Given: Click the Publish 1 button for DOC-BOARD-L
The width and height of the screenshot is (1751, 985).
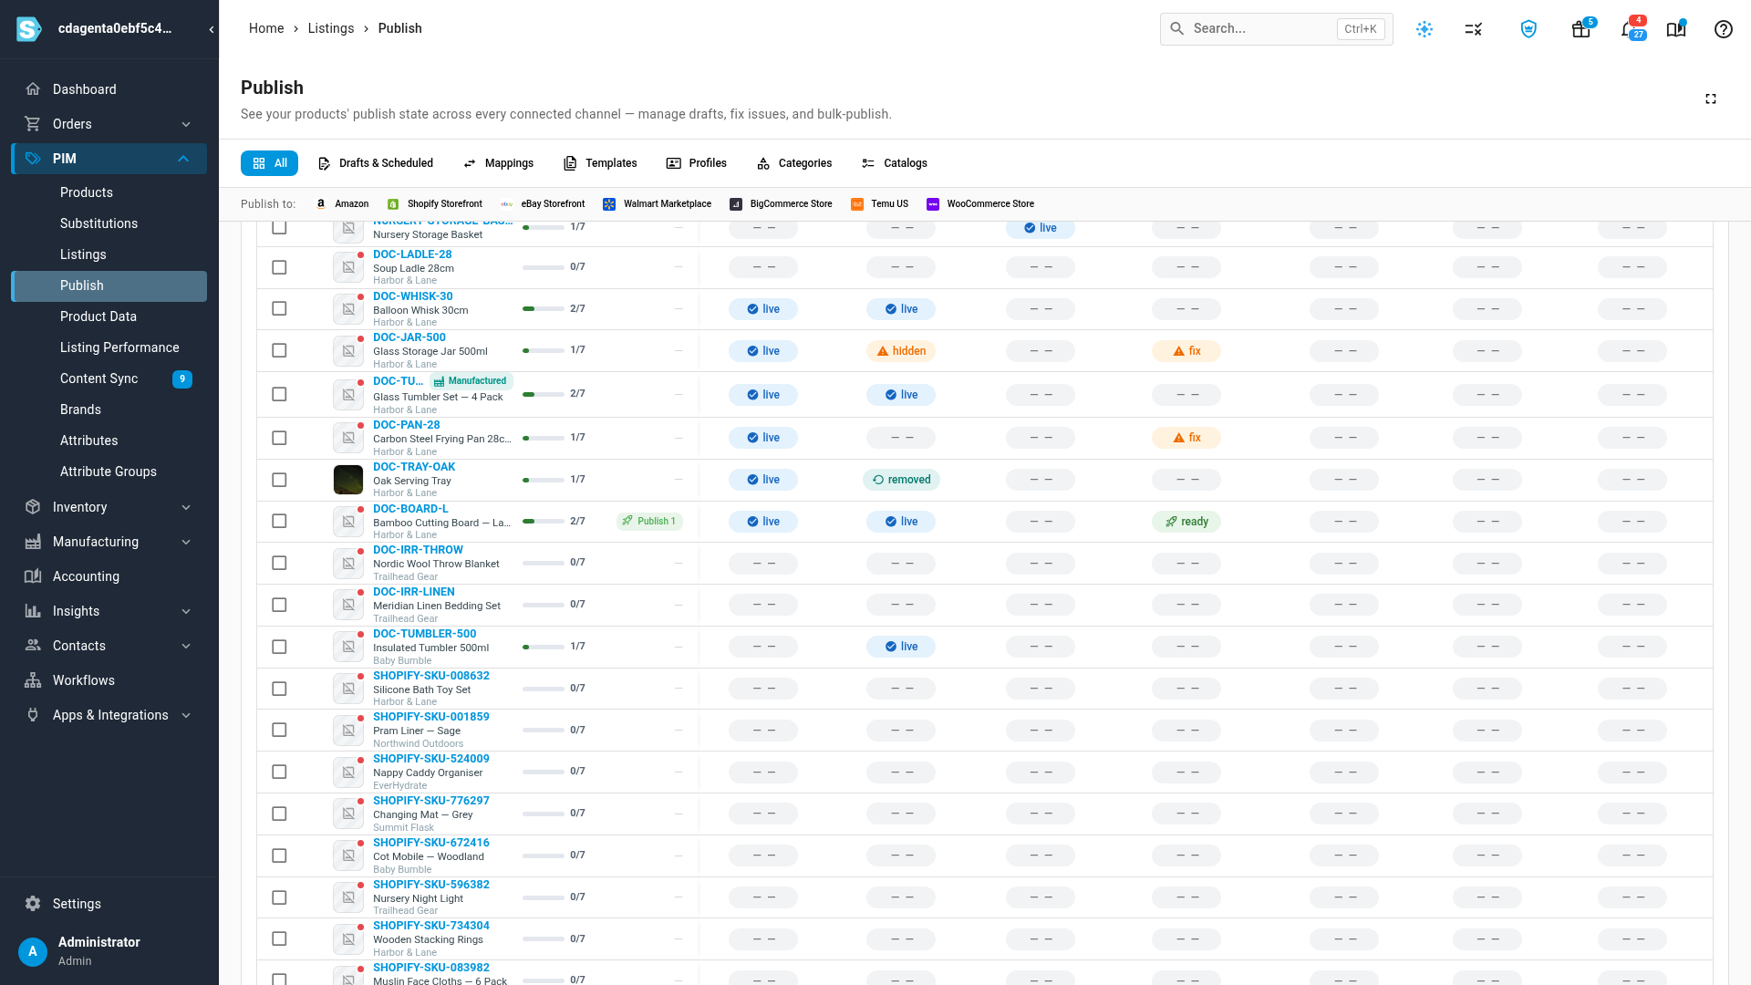Looking at the screenshot, I should click(x=649, y=522).
